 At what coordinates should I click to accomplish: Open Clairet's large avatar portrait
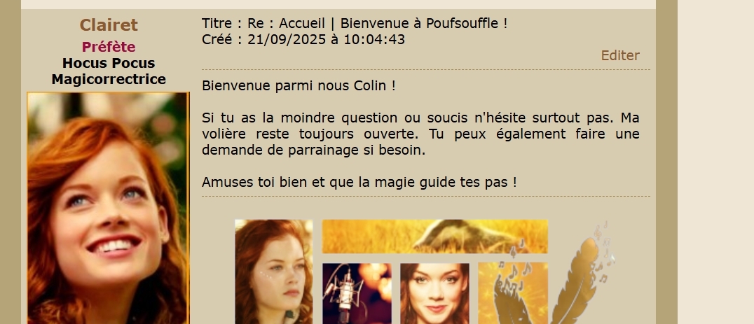coord(108,208)
